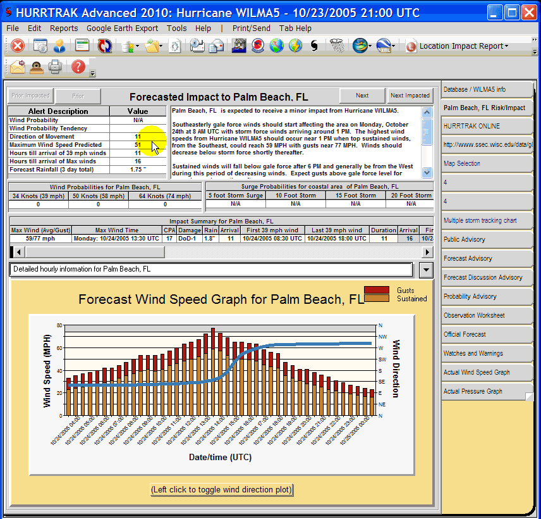Screen dimensions: 541x519
Task: Open the Edit menu
Action: point(34,28)
